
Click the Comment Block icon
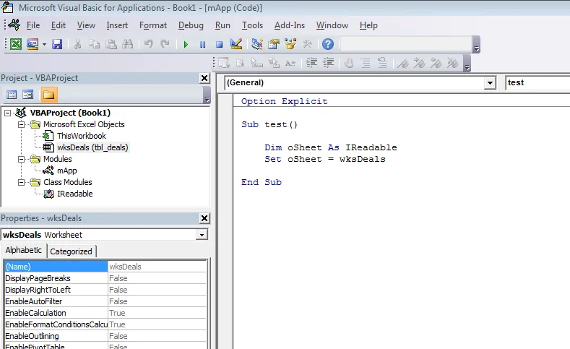point(366,63)
